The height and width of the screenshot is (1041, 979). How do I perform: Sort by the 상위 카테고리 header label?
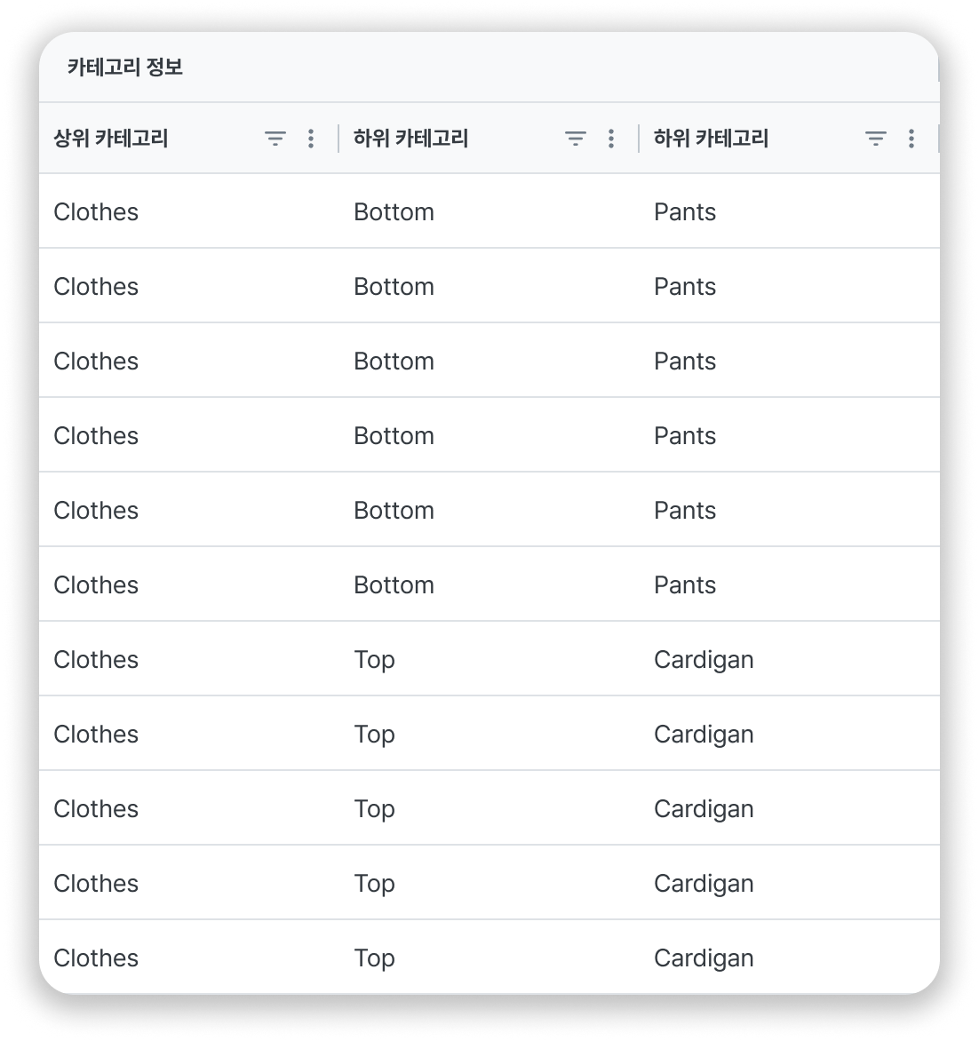(110, 138)
